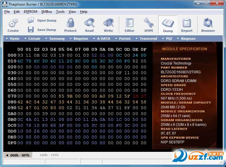Open the Help menu

click(x=84, y=12)
